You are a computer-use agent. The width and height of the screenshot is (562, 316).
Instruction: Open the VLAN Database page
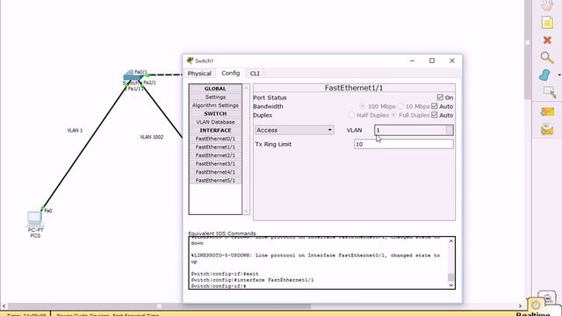pyautogui.click(x=215, y=122)
